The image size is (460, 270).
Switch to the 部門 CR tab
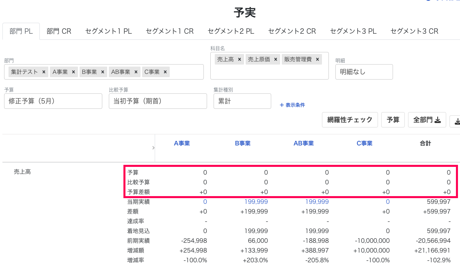(59, 31)
